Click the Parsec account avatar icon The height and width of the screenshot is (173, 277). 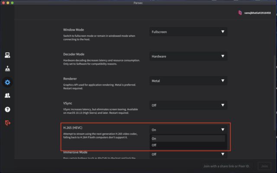tap(240, 13)
